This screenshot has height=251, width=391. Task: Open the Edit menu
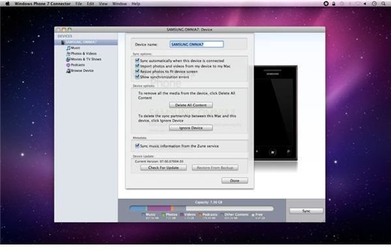coord(91,4)
